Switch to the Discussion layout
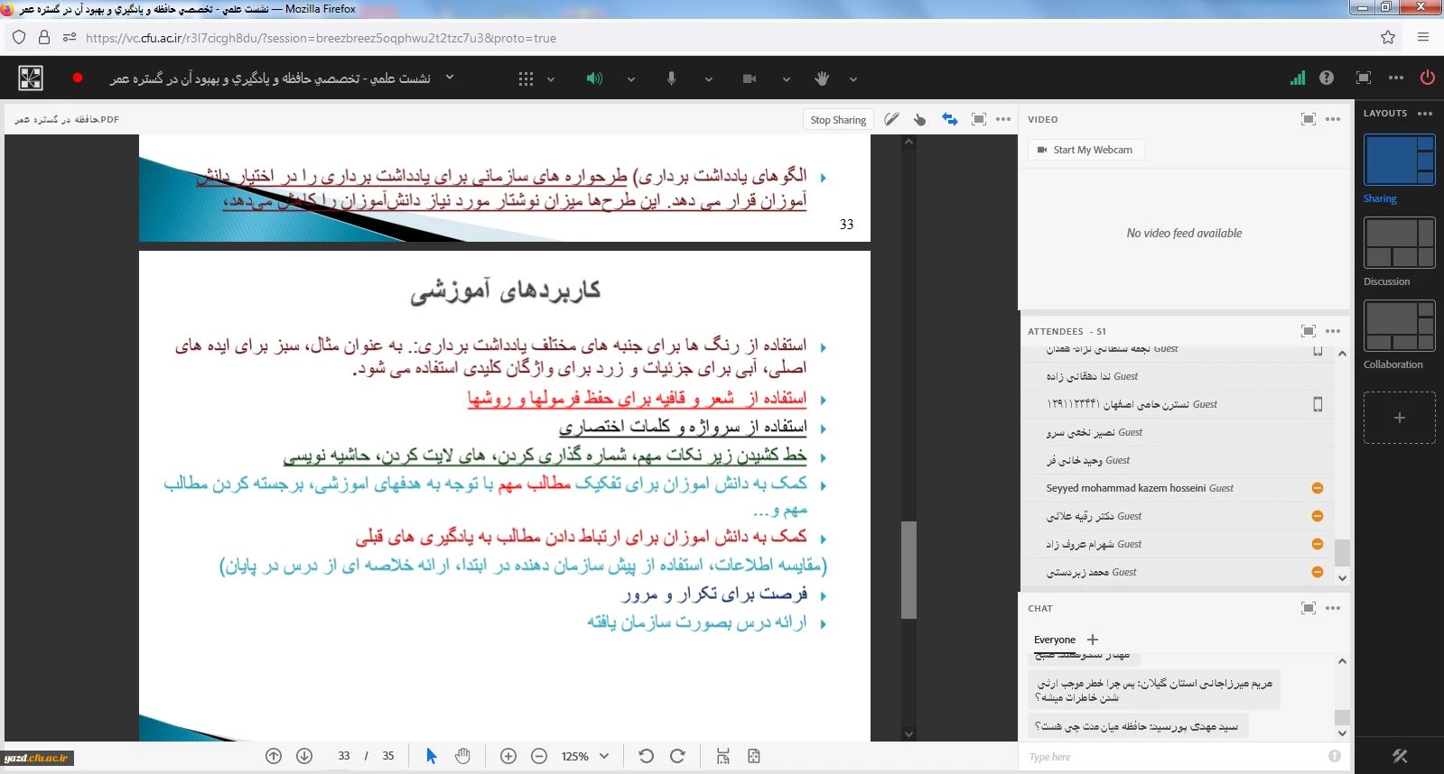The image size is (1444, 774). [1399, 244]
